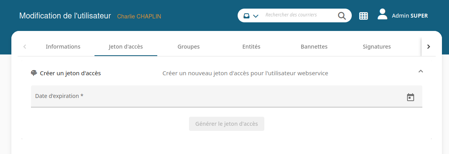This screenshot has width=449, height=154.
Task: Collapse the Créer un jeton d'accès panel
Action: tap(420, 71)
